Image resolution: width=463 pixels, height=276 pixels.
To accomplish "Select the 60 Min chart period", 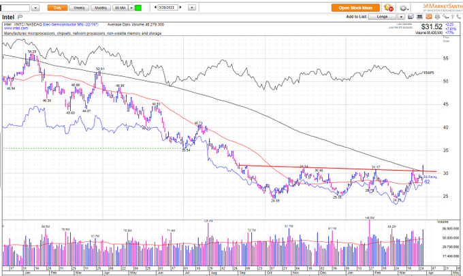I will pos(121,8).
